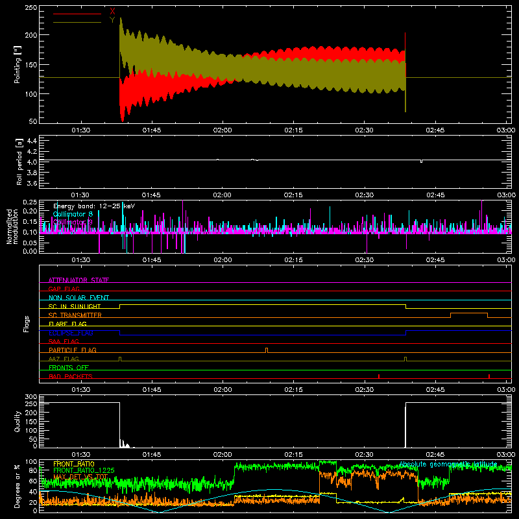Click the roll period dip near 02:42
This screenshot has height=519, width=519.
[421, 162]
